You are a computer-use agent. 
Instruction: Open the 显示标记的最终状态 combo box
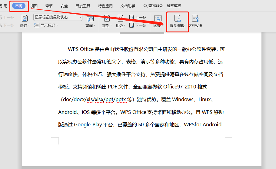pos(58,17)
